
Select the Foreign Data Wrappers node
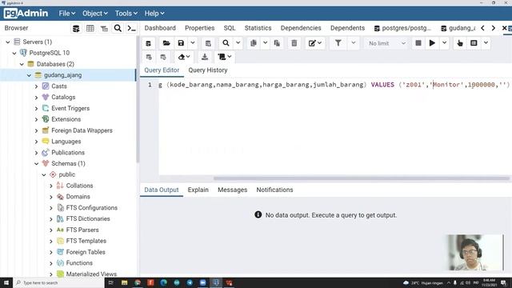pyautogui.click(x=82, y=130)
